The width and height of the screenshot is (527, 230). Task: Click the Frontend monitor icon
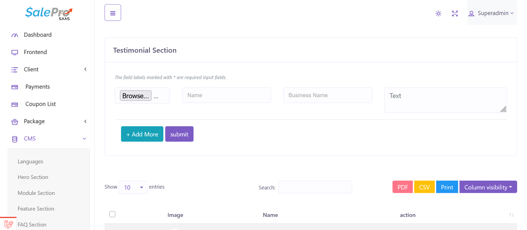click(x=15, y=52)
